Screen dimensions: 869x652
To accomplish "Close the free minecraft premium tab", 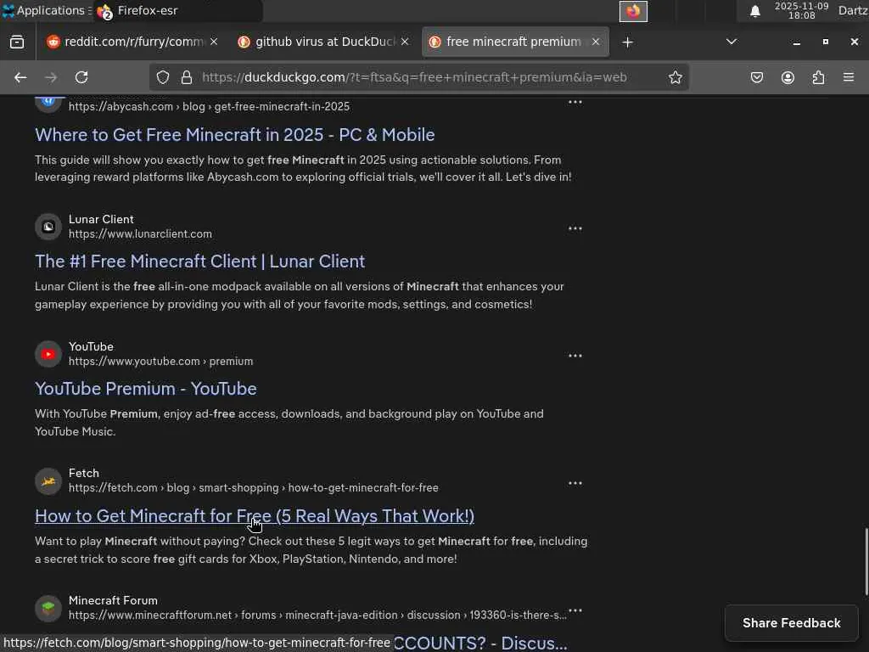I will pyautogui.click(x=596, y=42).
